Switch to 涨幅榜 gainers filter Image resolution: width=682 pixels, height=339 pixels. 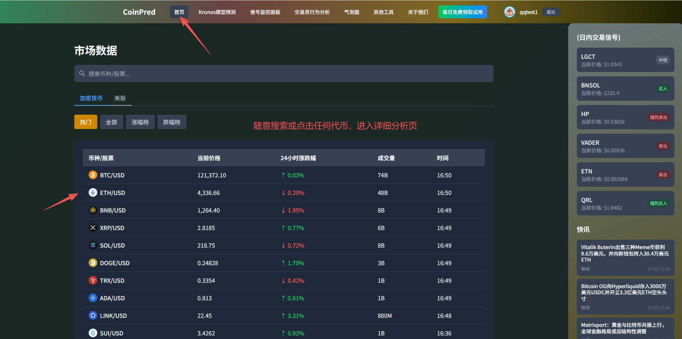[x=140, y=122]
